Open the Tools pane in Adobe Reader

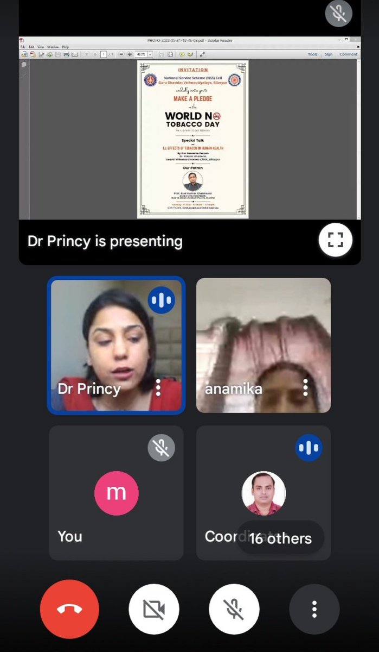click(313, 54)
